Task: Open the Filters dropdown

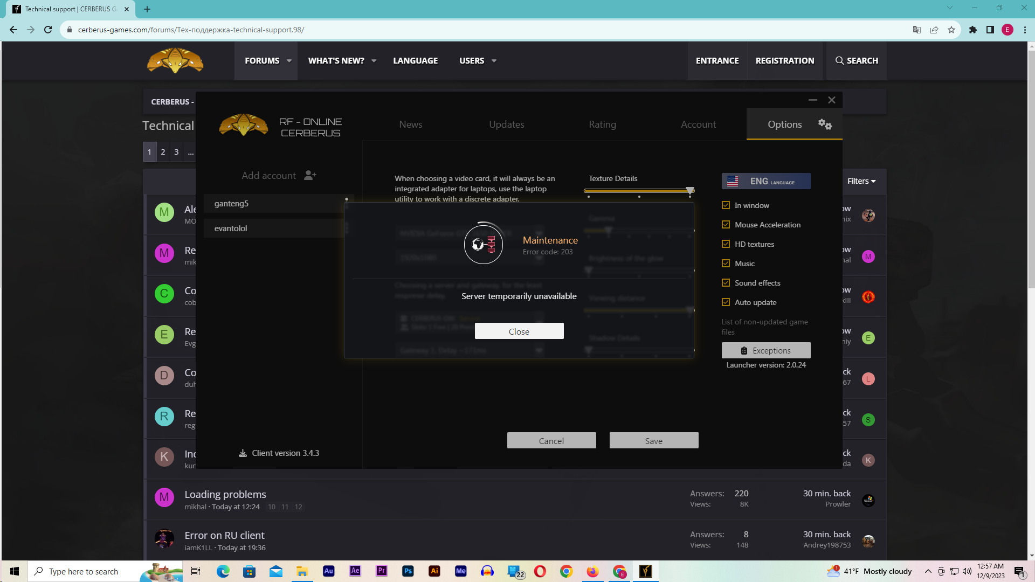Action: [861, 181]
